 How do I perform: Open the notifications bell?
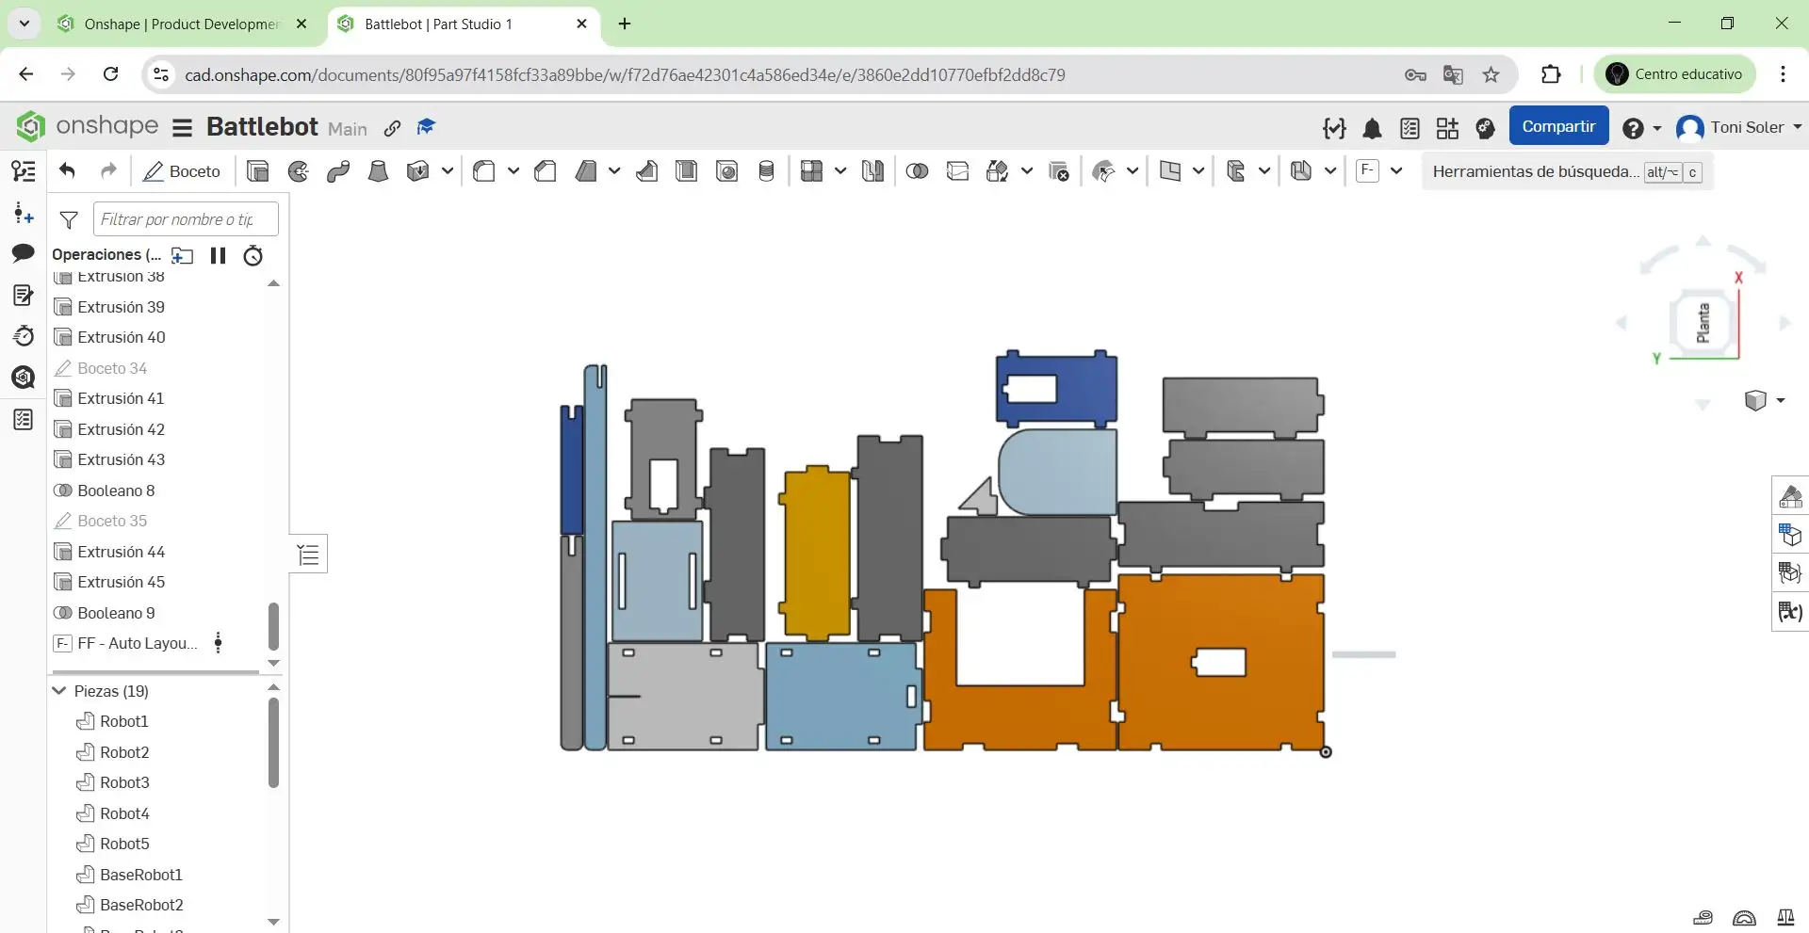1372,128
